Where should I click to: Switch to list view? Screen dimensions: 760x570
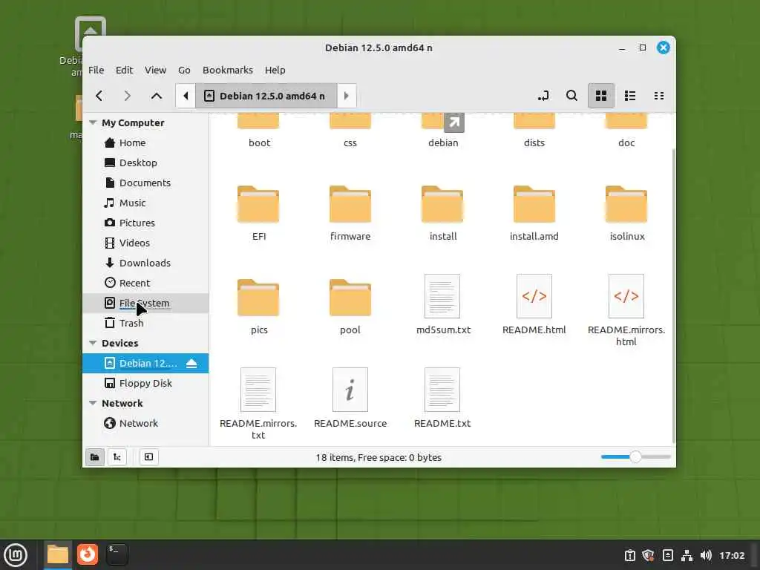tap(630, 96)
